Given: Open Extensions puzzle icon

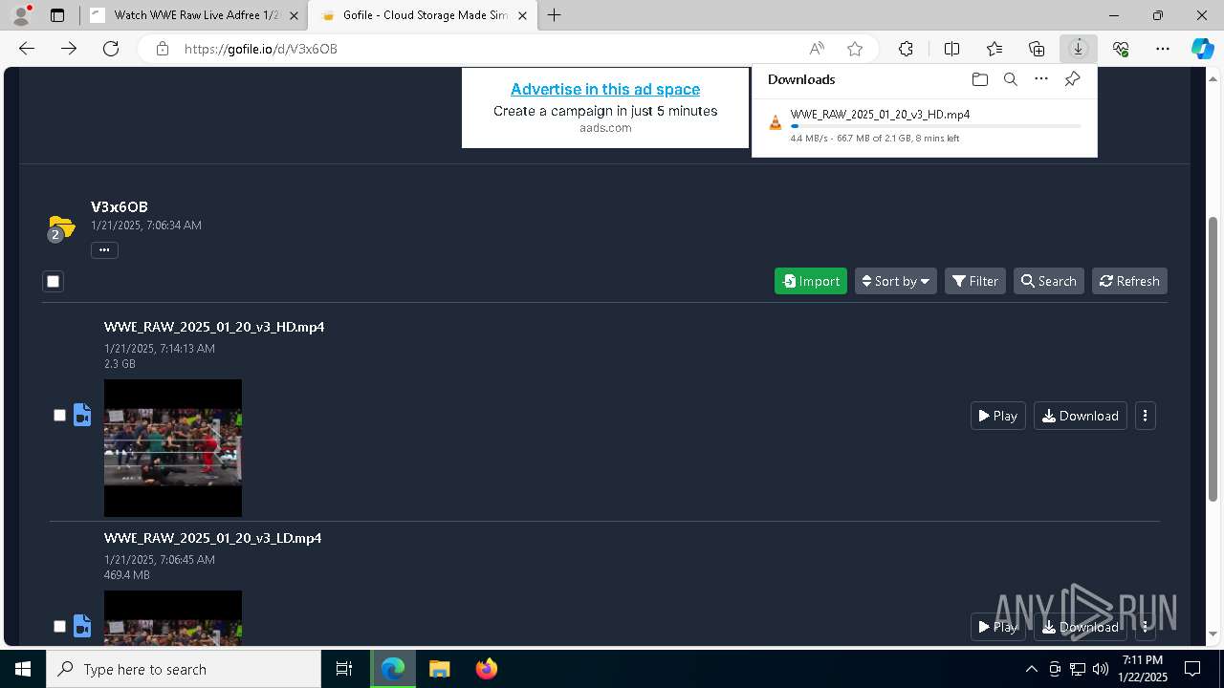Looking at the screenshot, I should tap(906, 49).
